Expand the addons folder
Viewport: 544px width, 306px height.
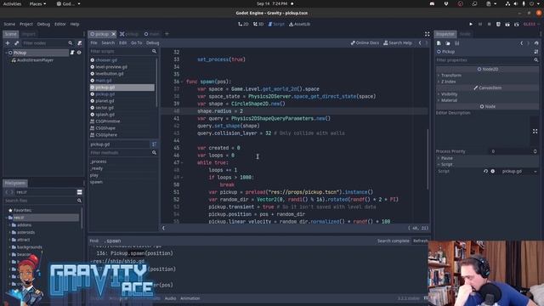pos(9,225)
